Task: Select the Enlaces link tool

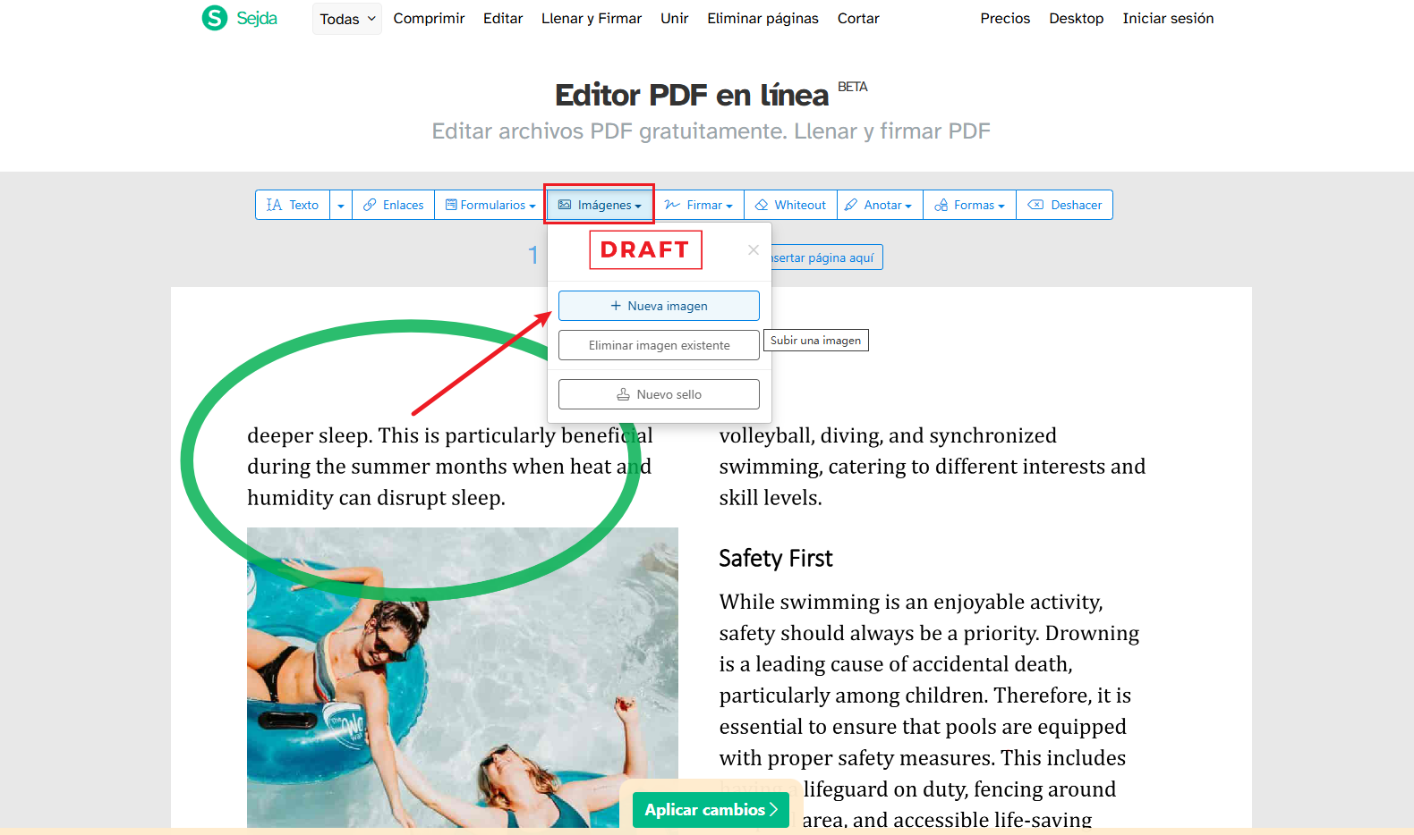Action: point(394,205)
